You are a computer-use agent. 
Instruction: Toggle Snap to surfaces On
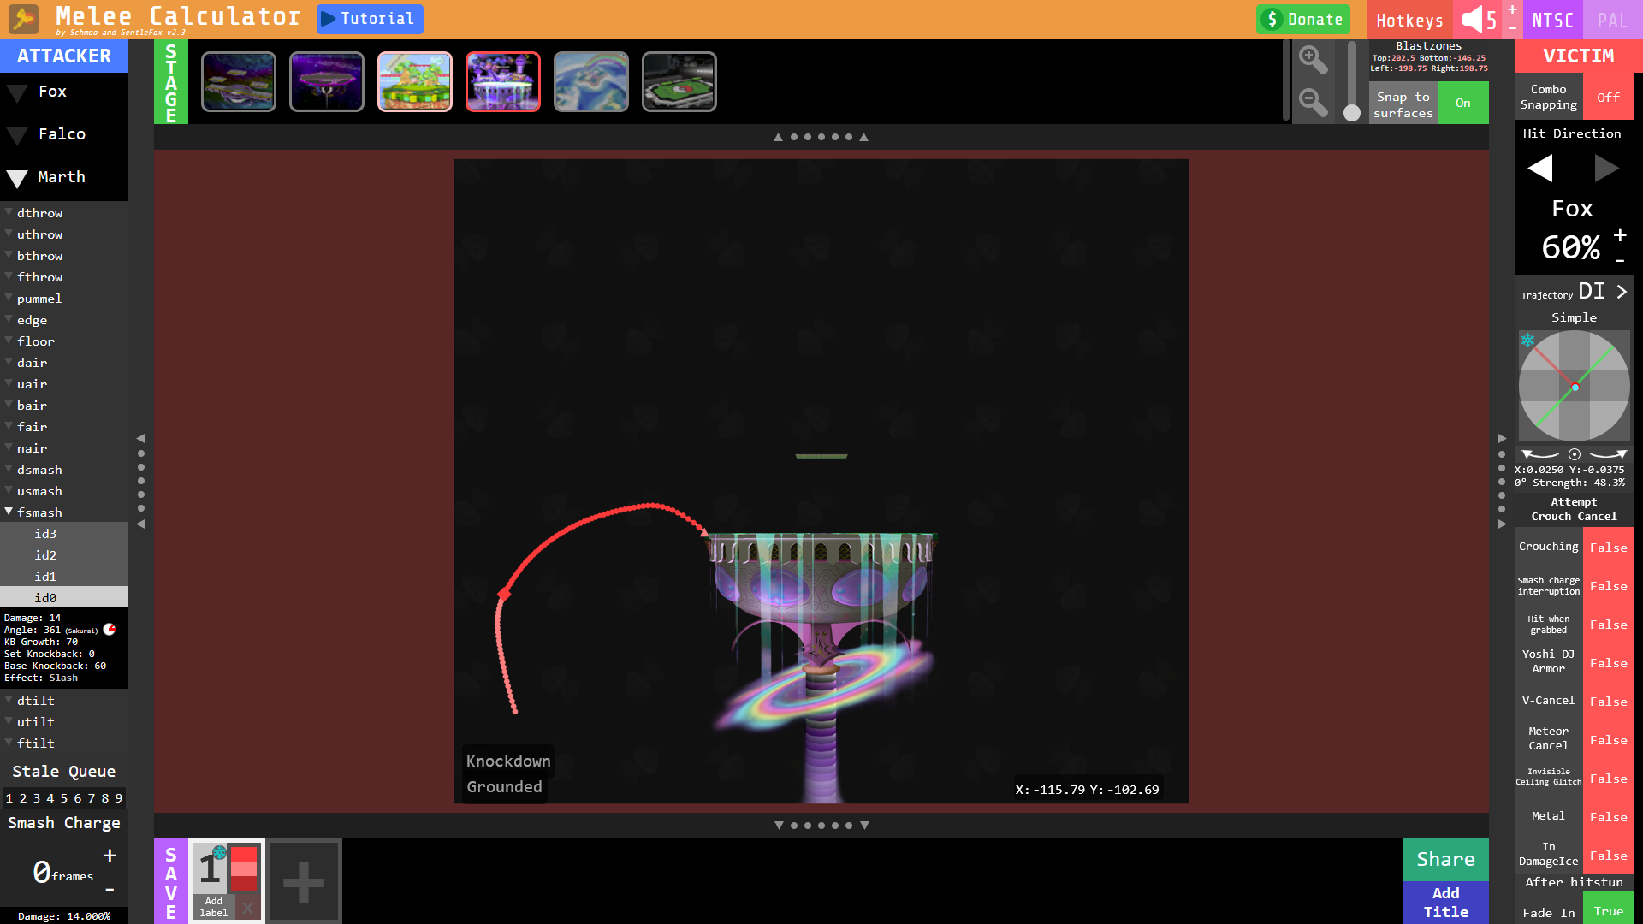point(1463,103)
